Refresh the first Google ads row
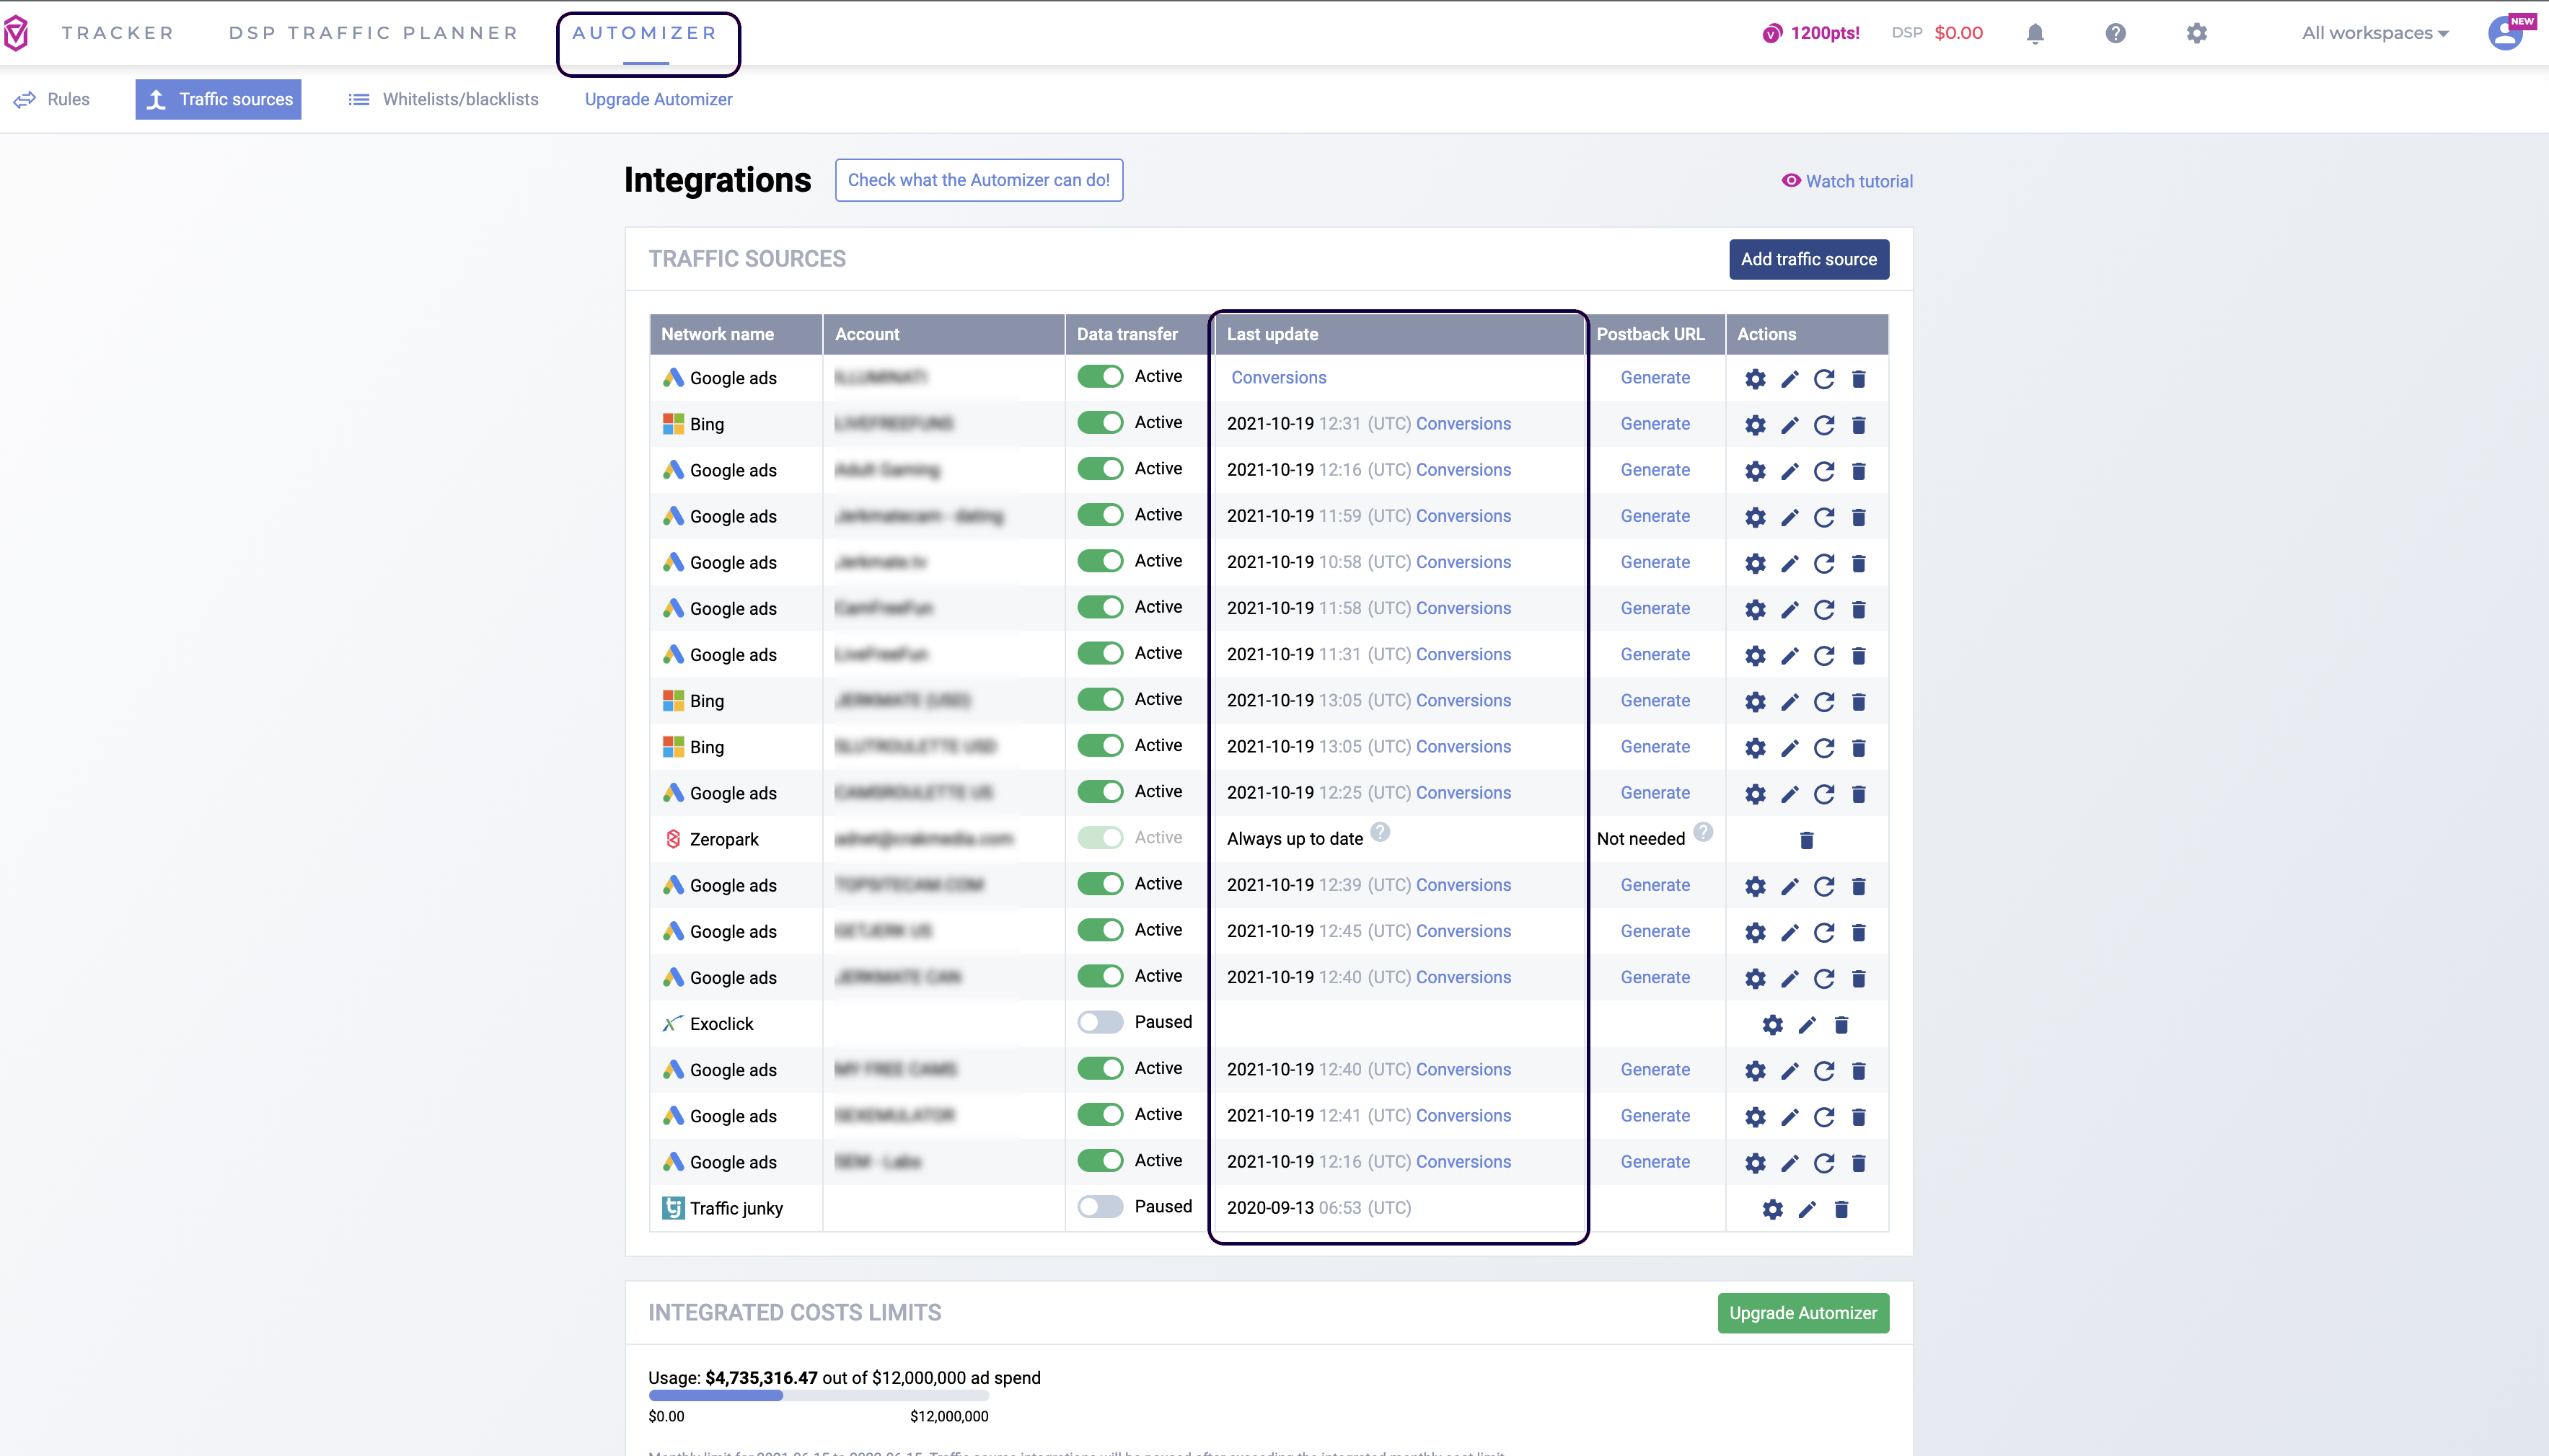 tap(1823, 379)
